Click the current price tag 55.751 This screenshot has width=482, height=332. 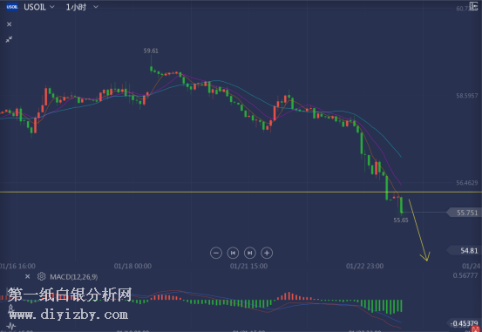coord(465,213)
